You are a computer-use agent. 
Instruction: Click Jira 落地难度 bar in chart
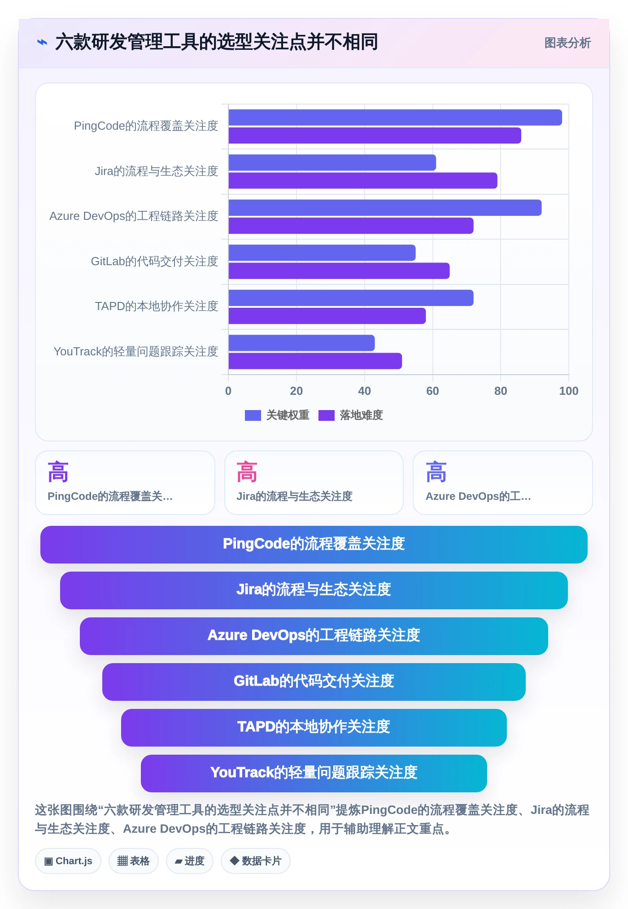click(x=363, y=180)
